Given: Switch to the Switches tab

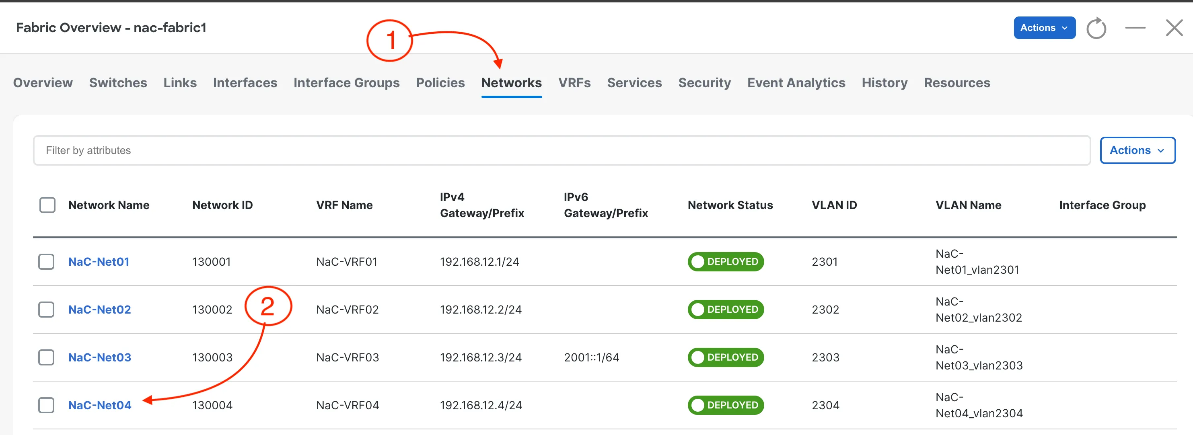Looking at the screenshot, I should click(x=117, y=82).
